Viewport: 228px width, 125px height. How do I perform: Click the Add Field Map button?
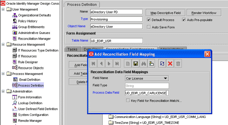point(78,65)
